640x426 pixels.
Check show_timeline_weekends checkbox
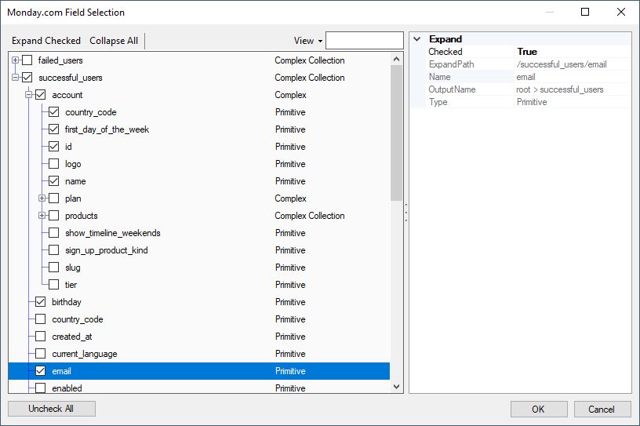pos(53,233)
